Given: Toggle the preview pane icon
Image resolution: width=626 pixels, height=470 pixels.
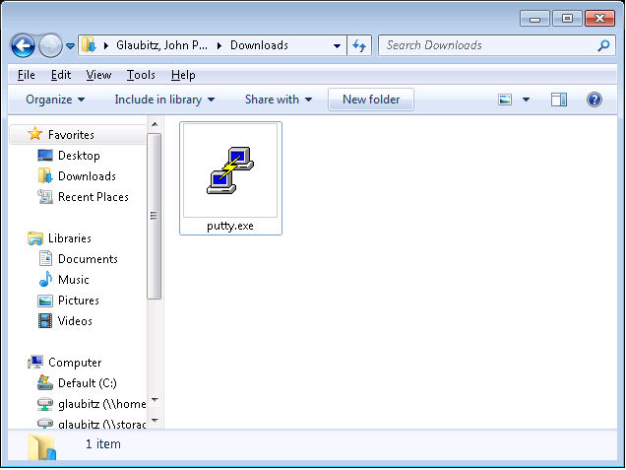Looking at the screenshot, I should click(x=559, y=100).
